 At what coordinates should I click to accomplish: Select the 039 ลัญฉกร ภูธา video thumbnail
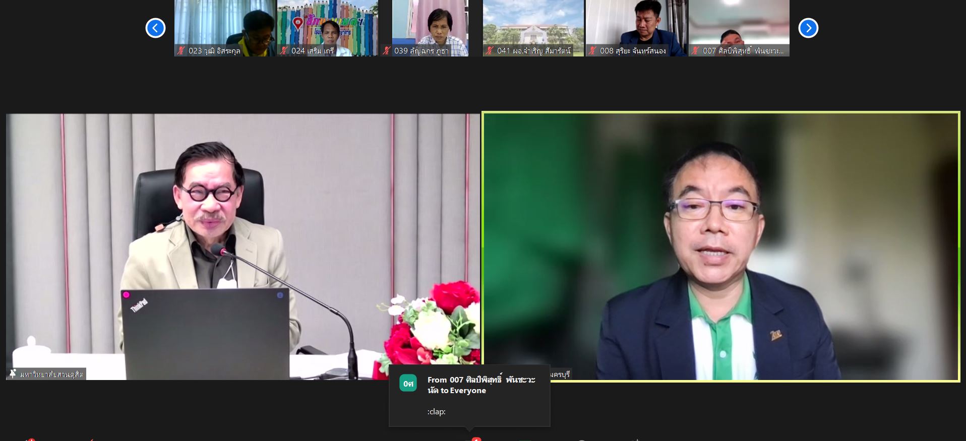[431, 28]
